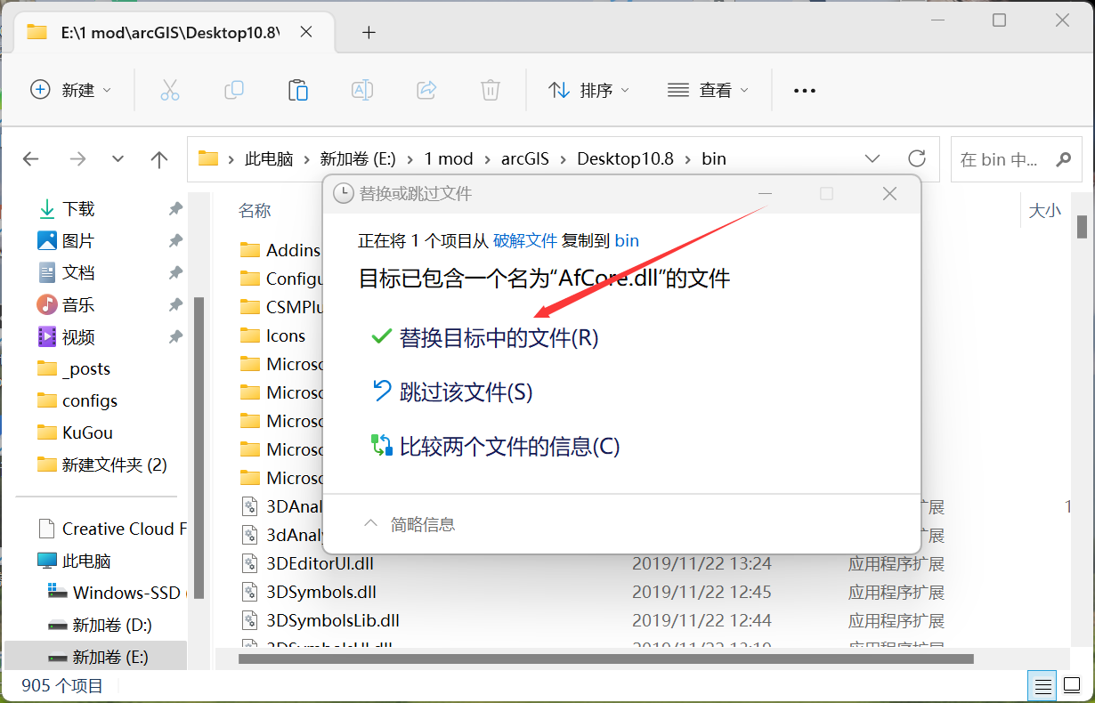1095x703 pixels.
Task: Click the Rename icon in toolbar
Action: click(x=362, y=90)
